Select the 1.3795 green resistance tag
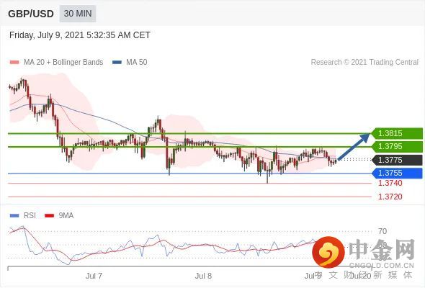Screen dimensions: 425x288 [x=397, y=147]
